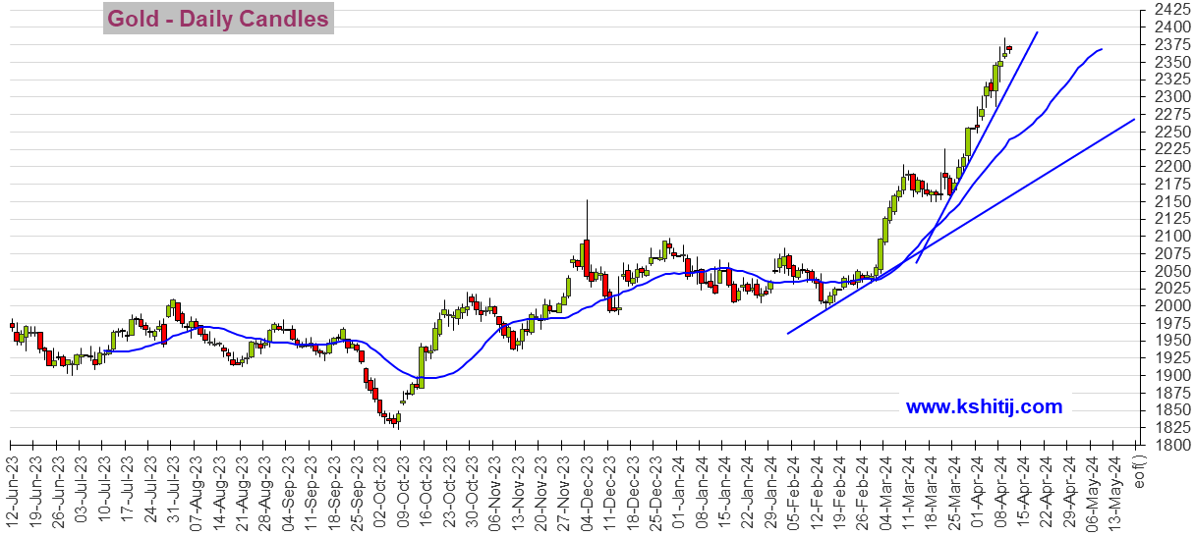Viewport: 1194px width, 537px height.
Task: Click the www.kshitij.com website link
Action: coord(983,406)
